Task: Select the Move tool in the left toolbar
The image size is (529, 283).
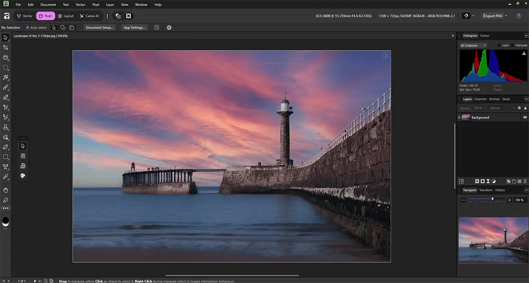Action: [x=5, y=37]
